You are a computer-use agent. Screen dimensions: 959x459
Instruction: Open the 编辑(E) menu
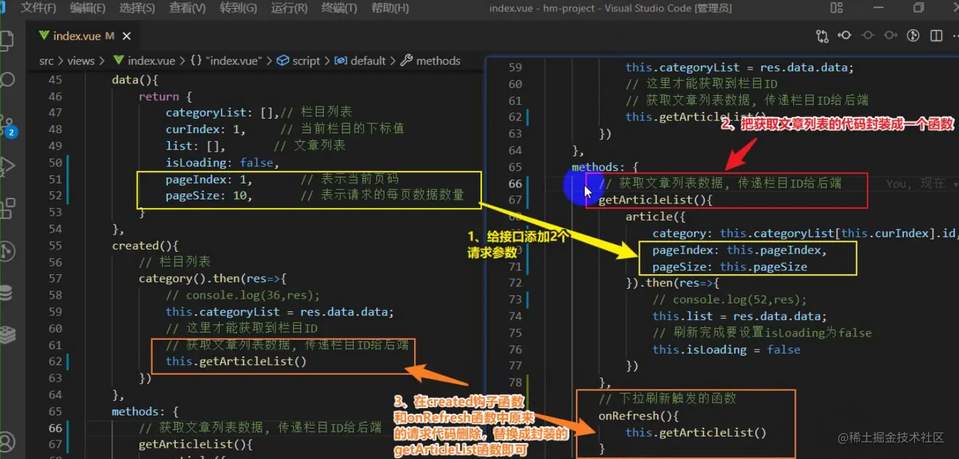(x=88, y=9)
